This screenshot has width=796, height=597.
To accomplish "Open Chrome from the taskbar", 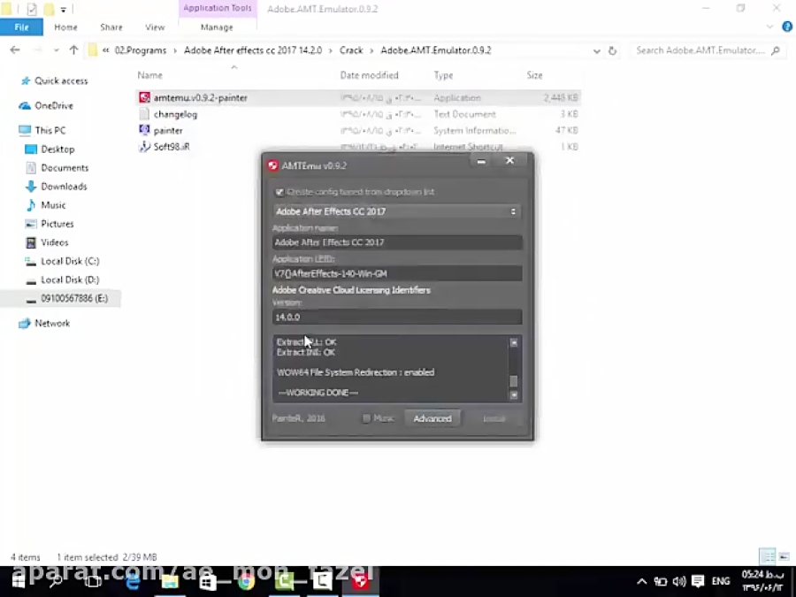I will click(x=246, y=582).
